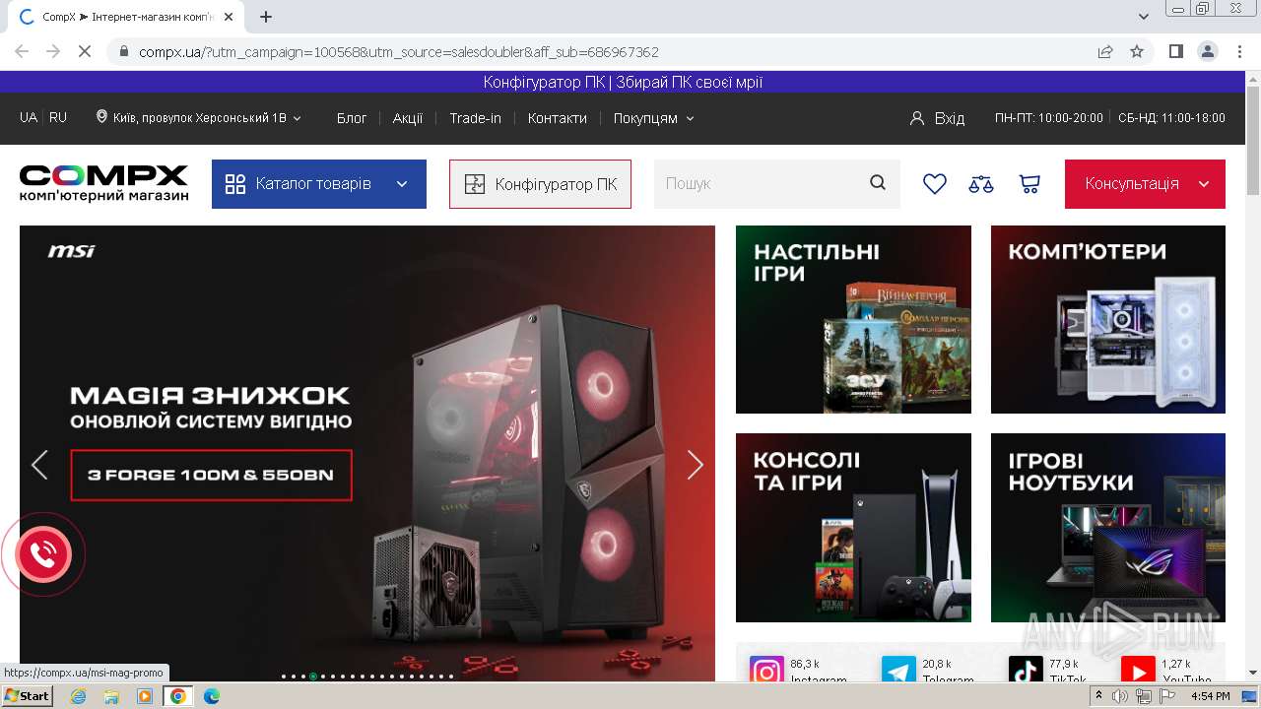Viewport: 1261px width, 709px height.
Task: Select the first carousel dot
Action: pos(284,677)
